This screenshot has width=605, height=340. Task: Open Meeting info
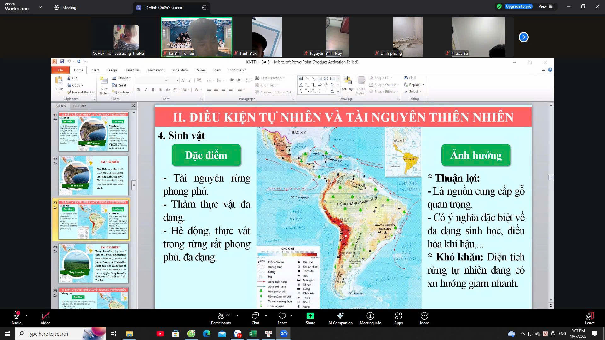(370, 318)
